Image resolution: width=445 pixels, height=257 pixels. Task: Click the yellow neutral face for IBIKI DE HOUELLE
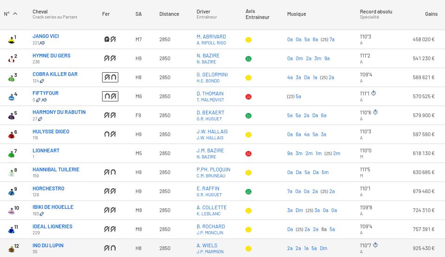(248, 211)
